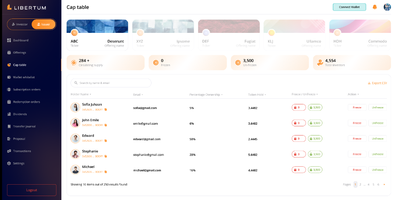Freeze John Emile's tokens

357,123
